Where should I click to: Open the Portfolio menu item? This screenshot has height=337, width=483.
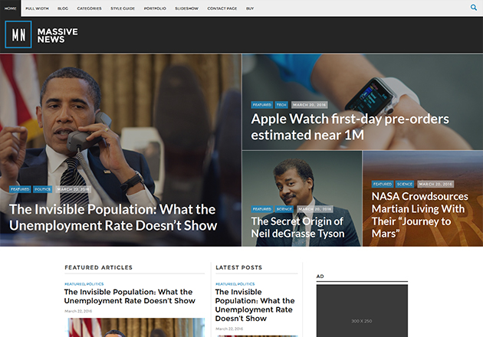(155, 8)
